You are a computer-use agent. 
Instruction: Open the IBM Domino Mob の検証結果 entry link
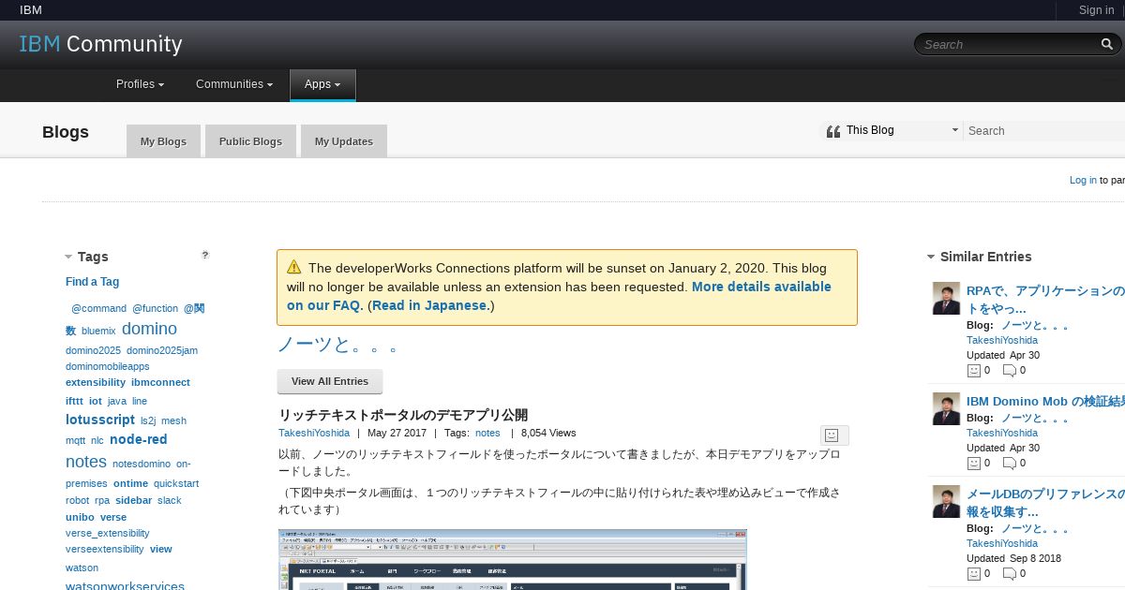click(x=1045, y=401)
